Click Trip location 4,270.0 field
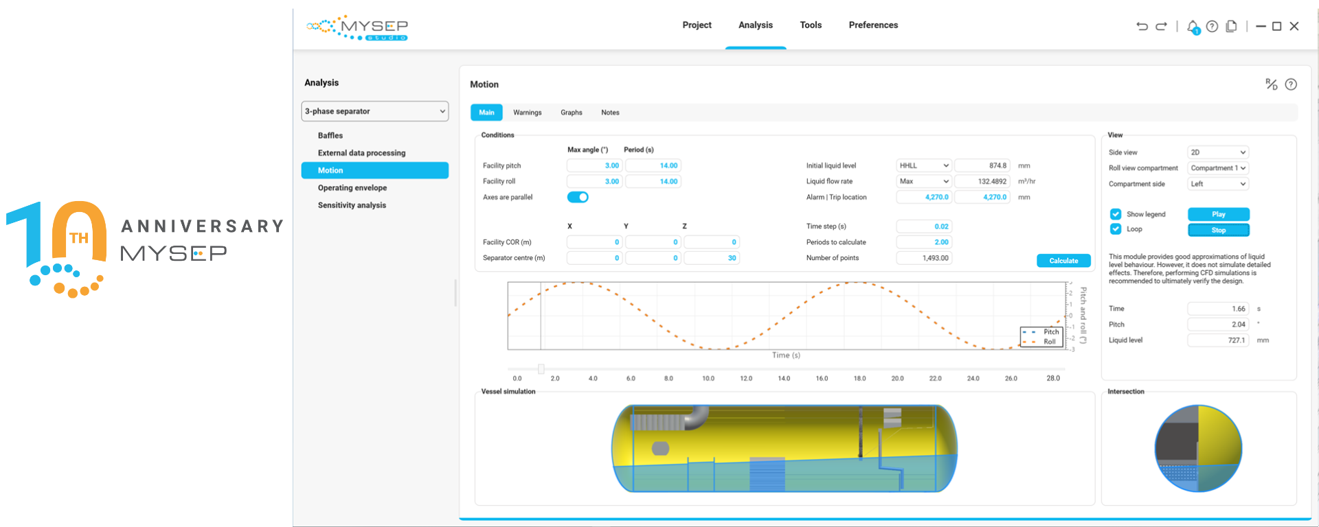 [x=982, y=197]
